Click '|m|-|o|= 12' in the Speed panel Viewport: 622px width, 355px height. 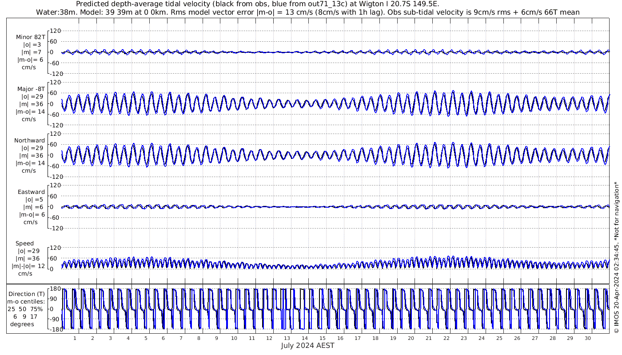[28, 266]
